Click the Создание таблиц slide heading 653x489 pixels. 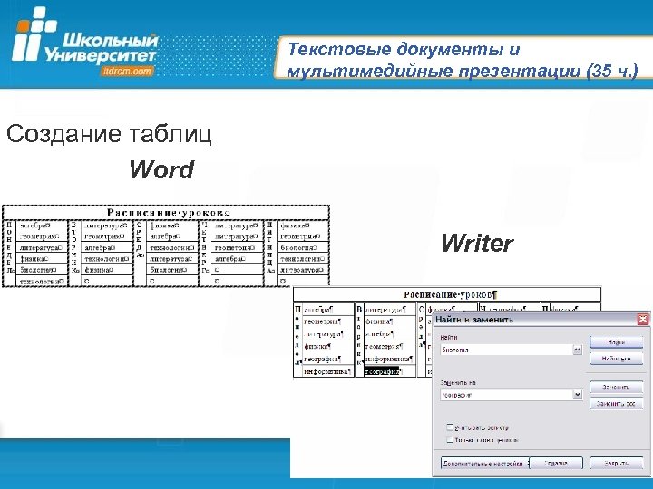click(x=109, y=134)
